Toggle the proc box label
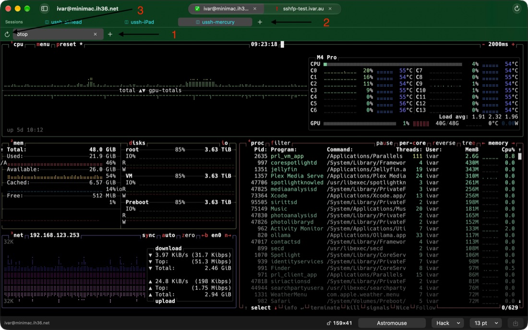This screenshot has width=528, height=330. 256,143
